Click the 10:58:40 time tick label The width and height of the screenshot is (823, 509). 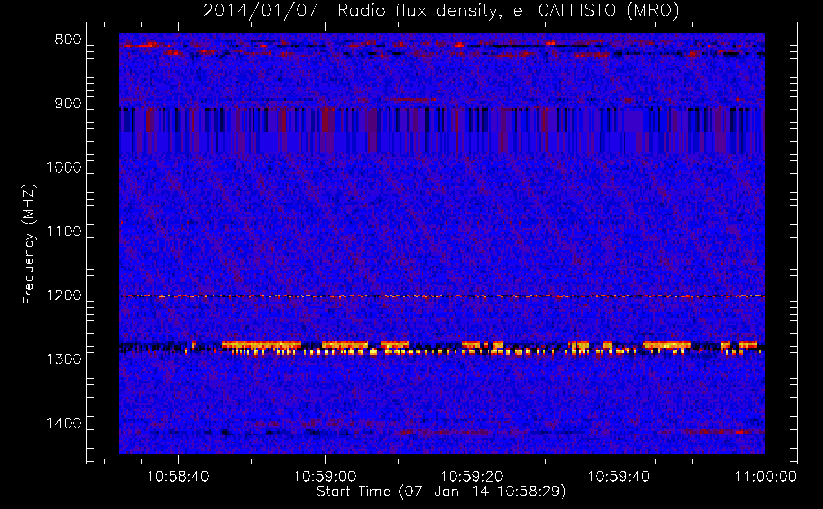click(x=178, y=477)
